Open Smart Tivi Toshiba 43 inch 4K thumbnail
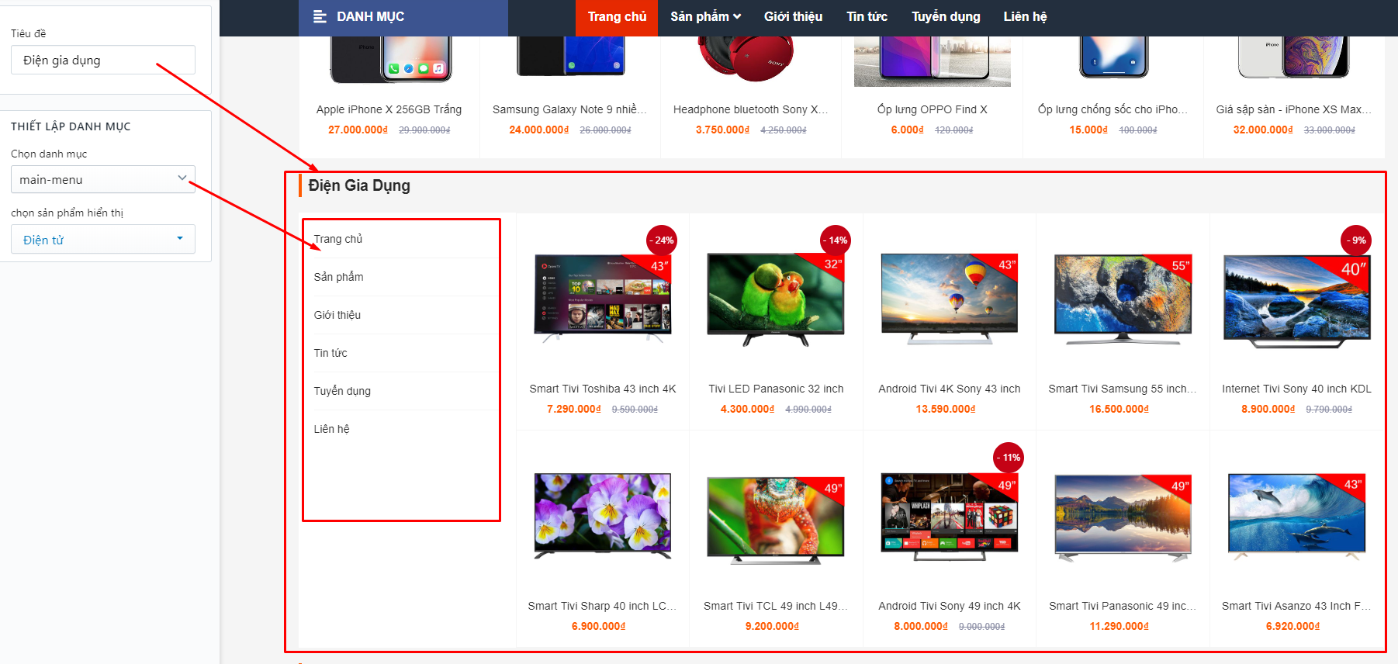1398x664 pixels. point(603,299)
